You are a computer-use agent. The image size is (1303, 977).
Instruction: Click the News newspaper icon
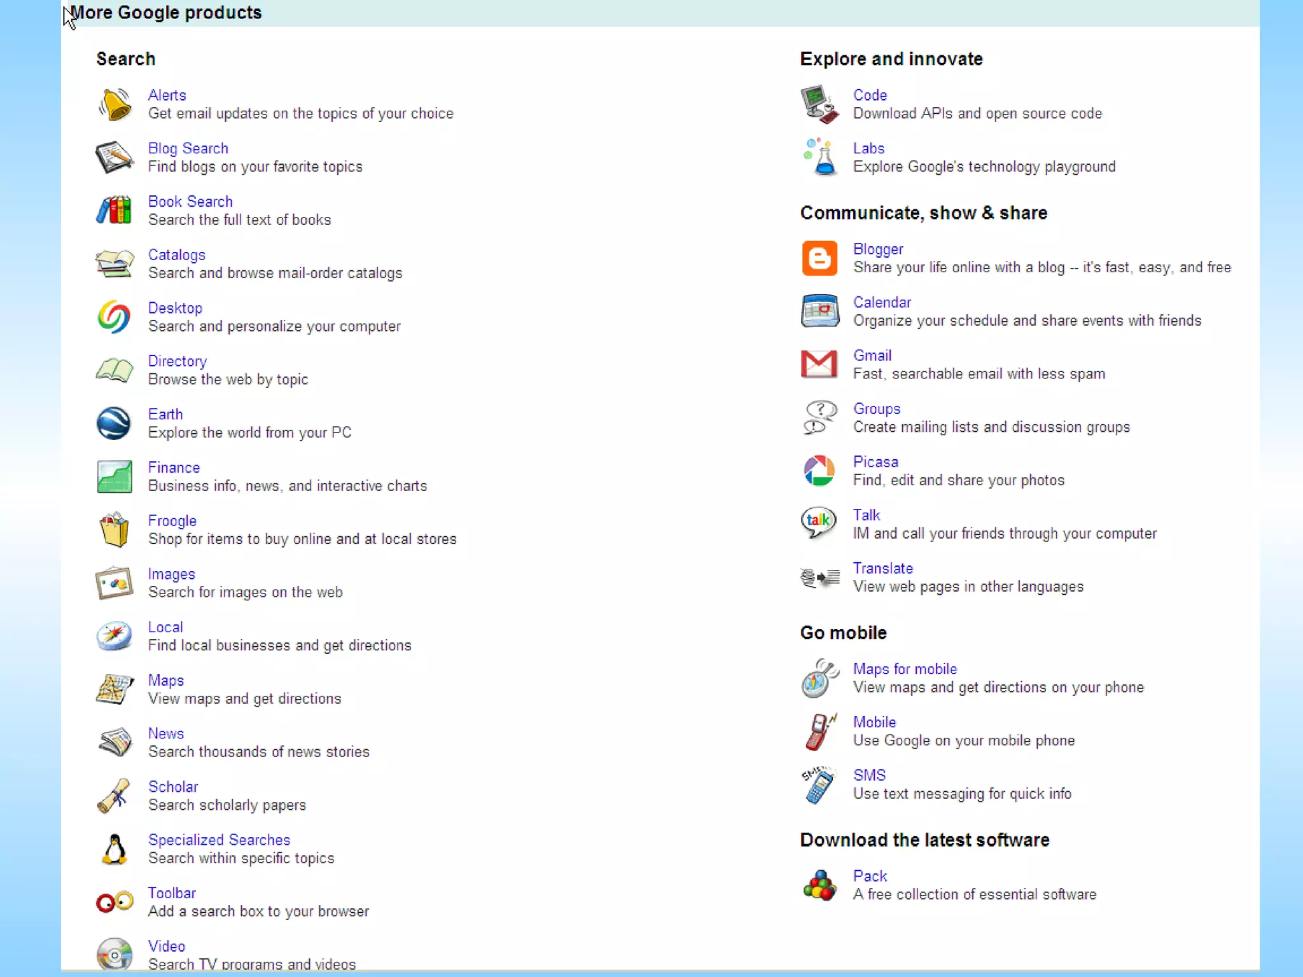pos(115,742)
